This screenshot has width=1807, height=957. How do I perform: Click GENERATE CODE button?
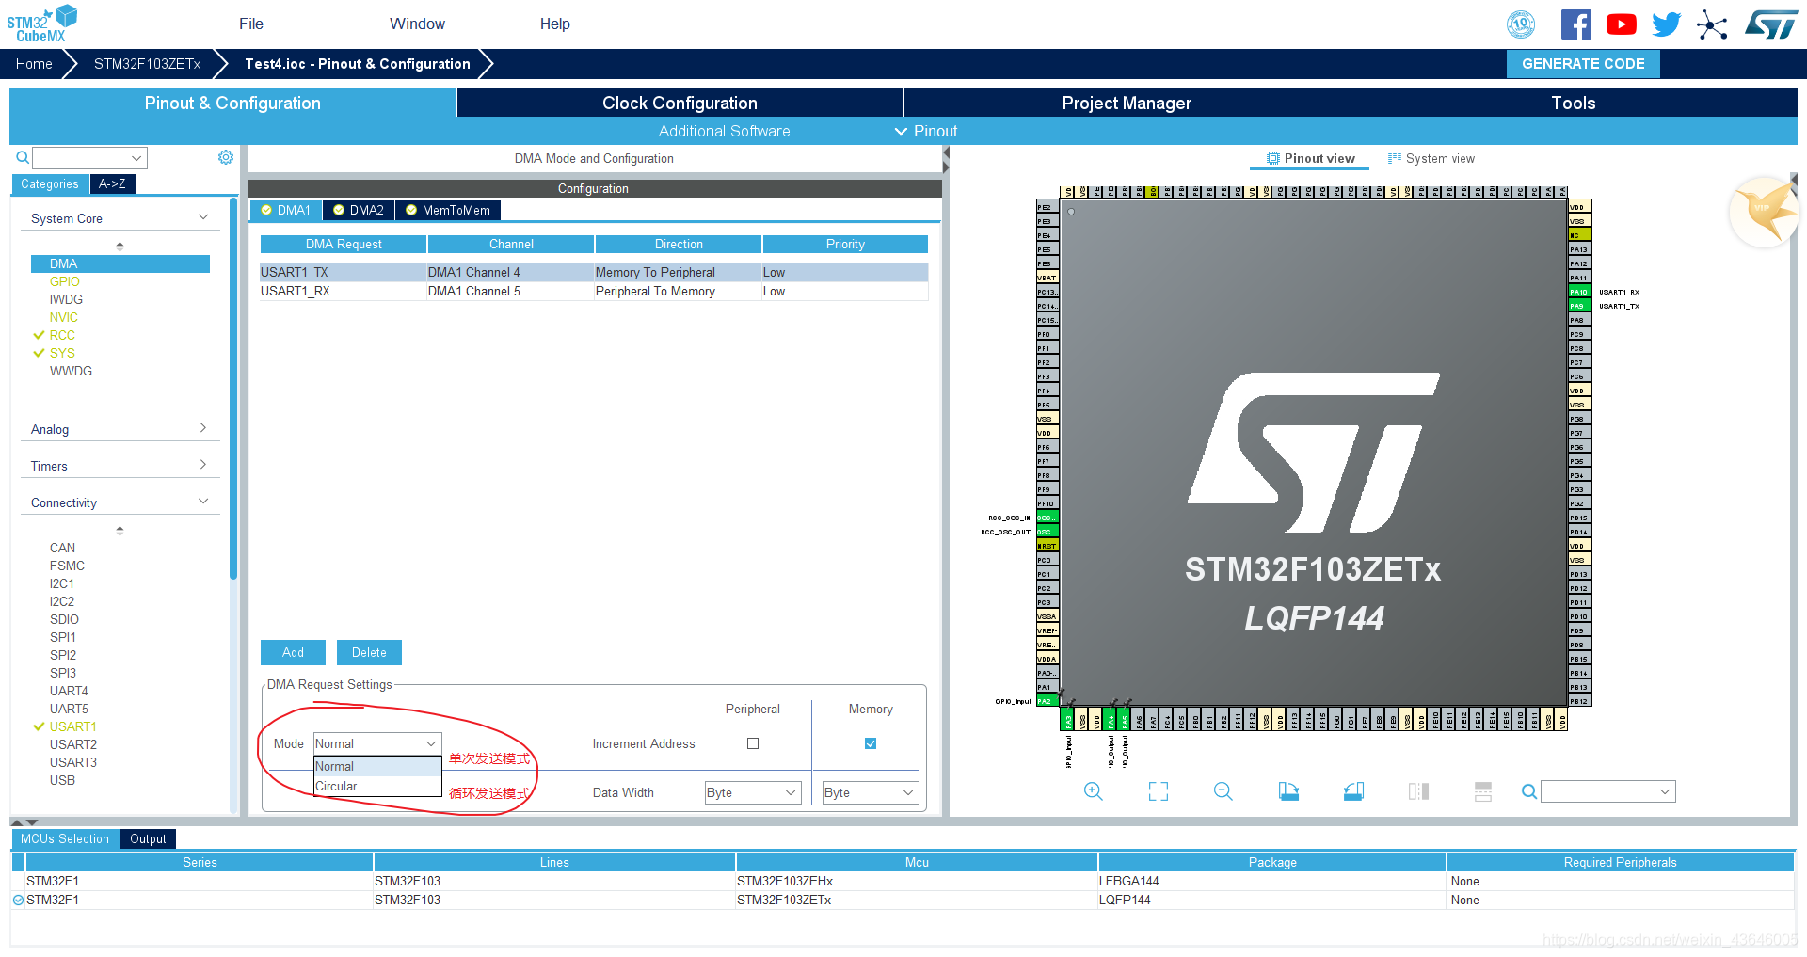(x=1583, y=64)
